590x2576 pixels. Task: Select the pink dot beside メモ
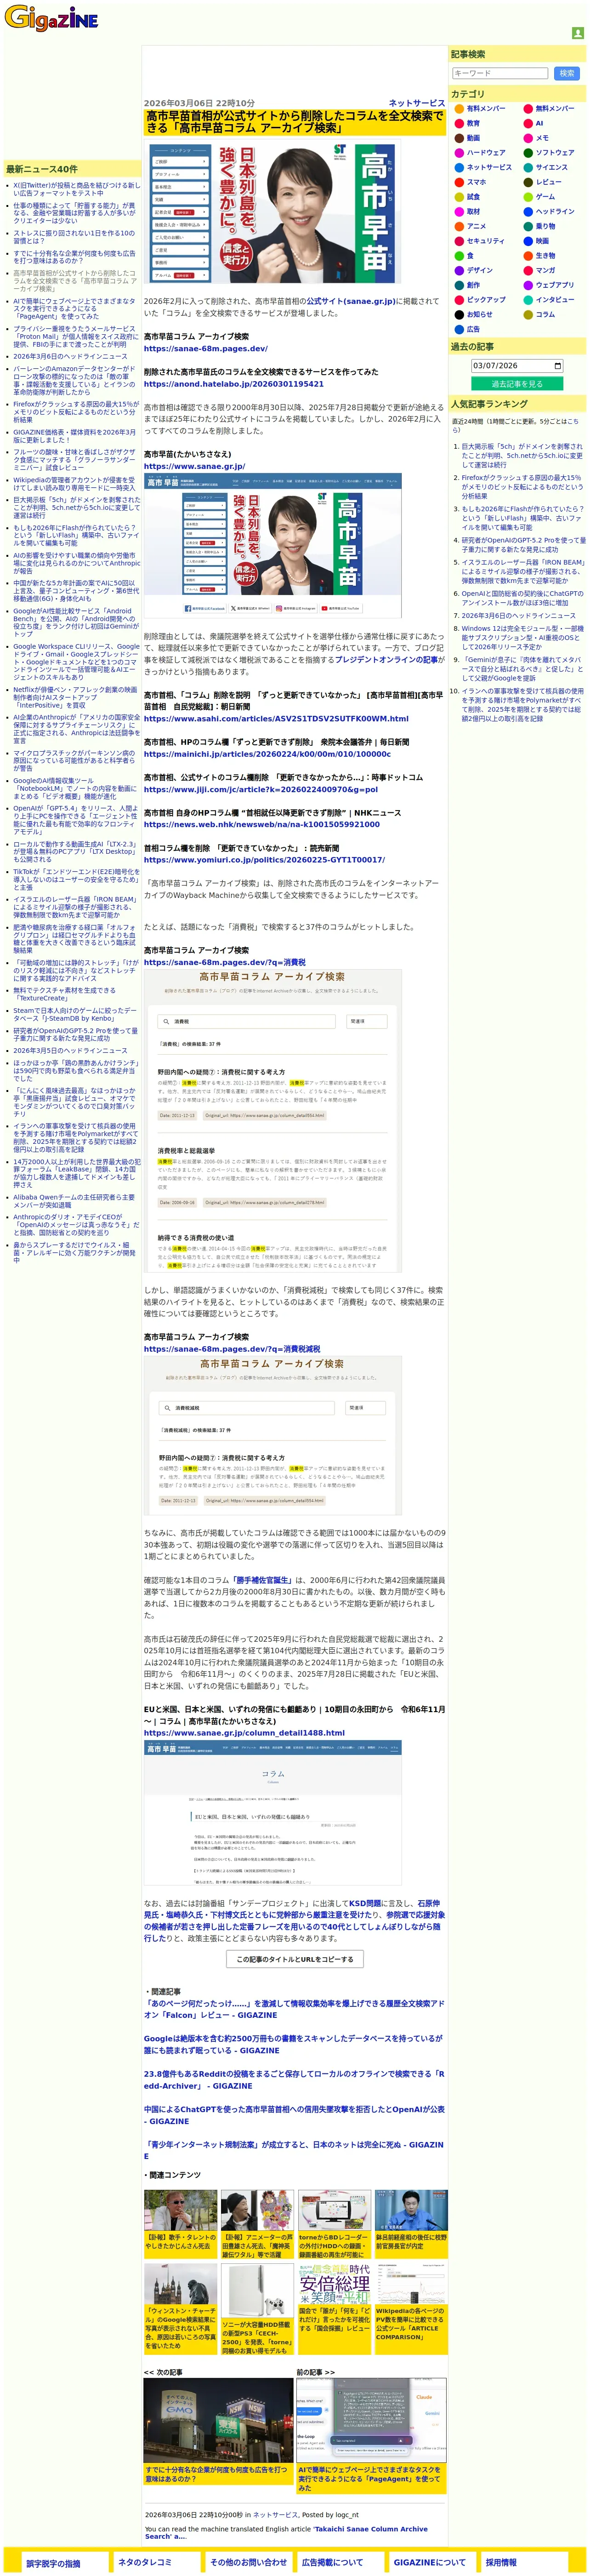coord(528,138)
